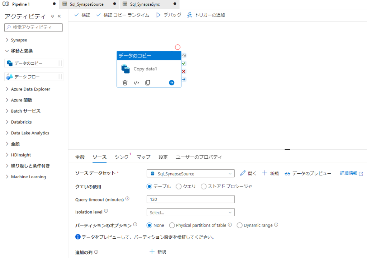This screenshot has width=367, height=258.
Task: Switch to the シンク tab
Action: [122, 157]
